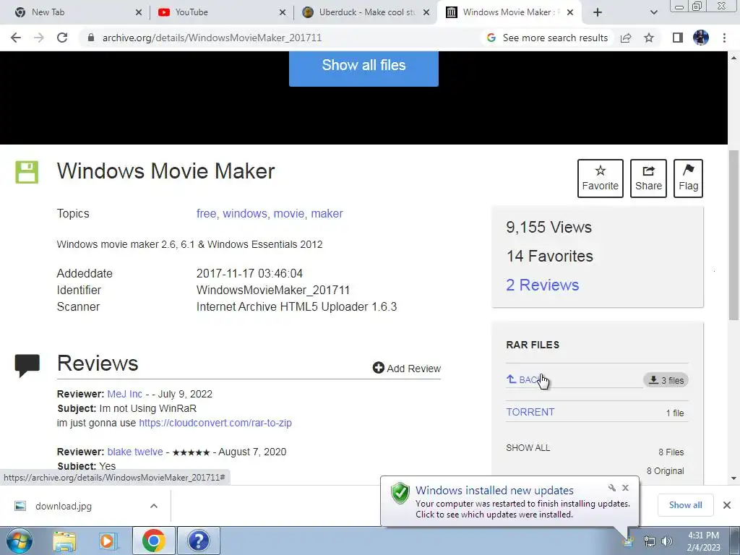Click SHOW ALL download options
The width and height of the screenshot is (740, 555).
528,447
